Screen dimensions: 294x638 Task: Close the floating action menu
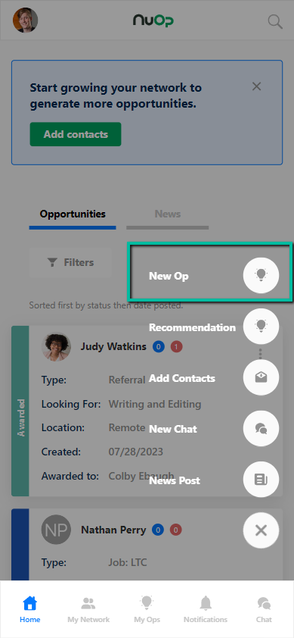[261, 530]
